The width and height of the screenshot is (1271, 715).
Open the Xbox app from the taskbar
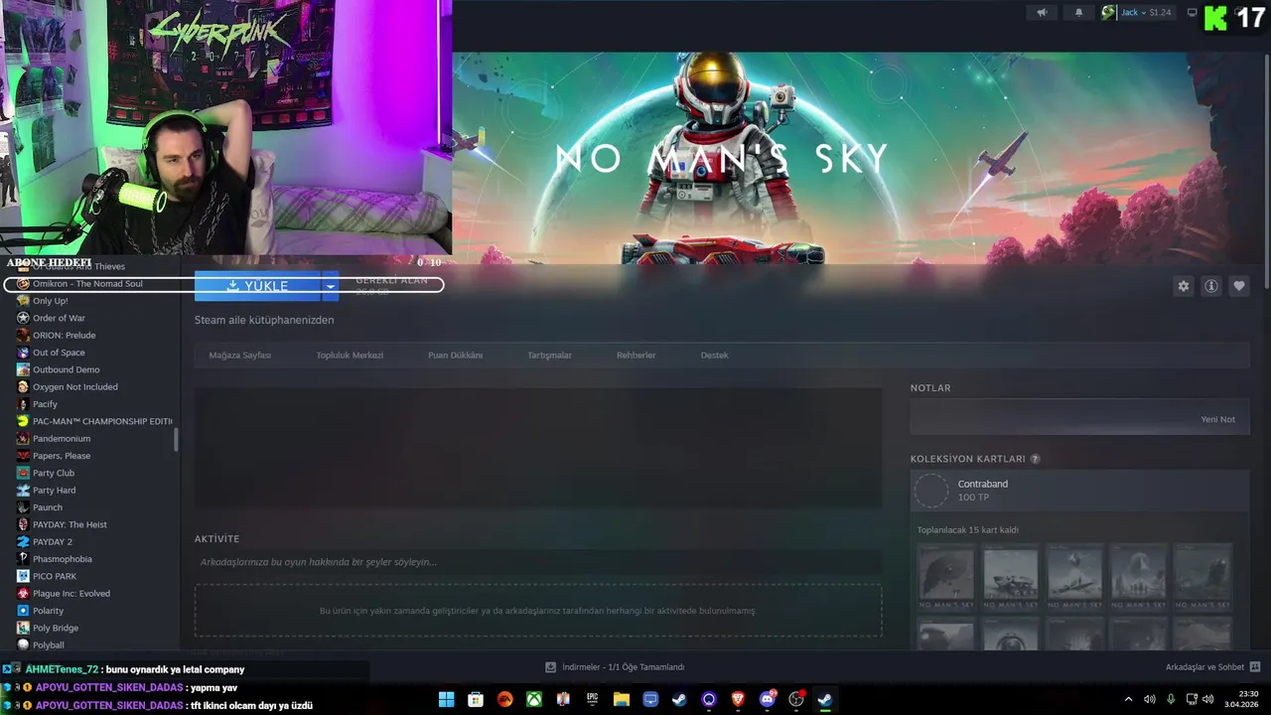pyautogui.click(x=534, y=699)
